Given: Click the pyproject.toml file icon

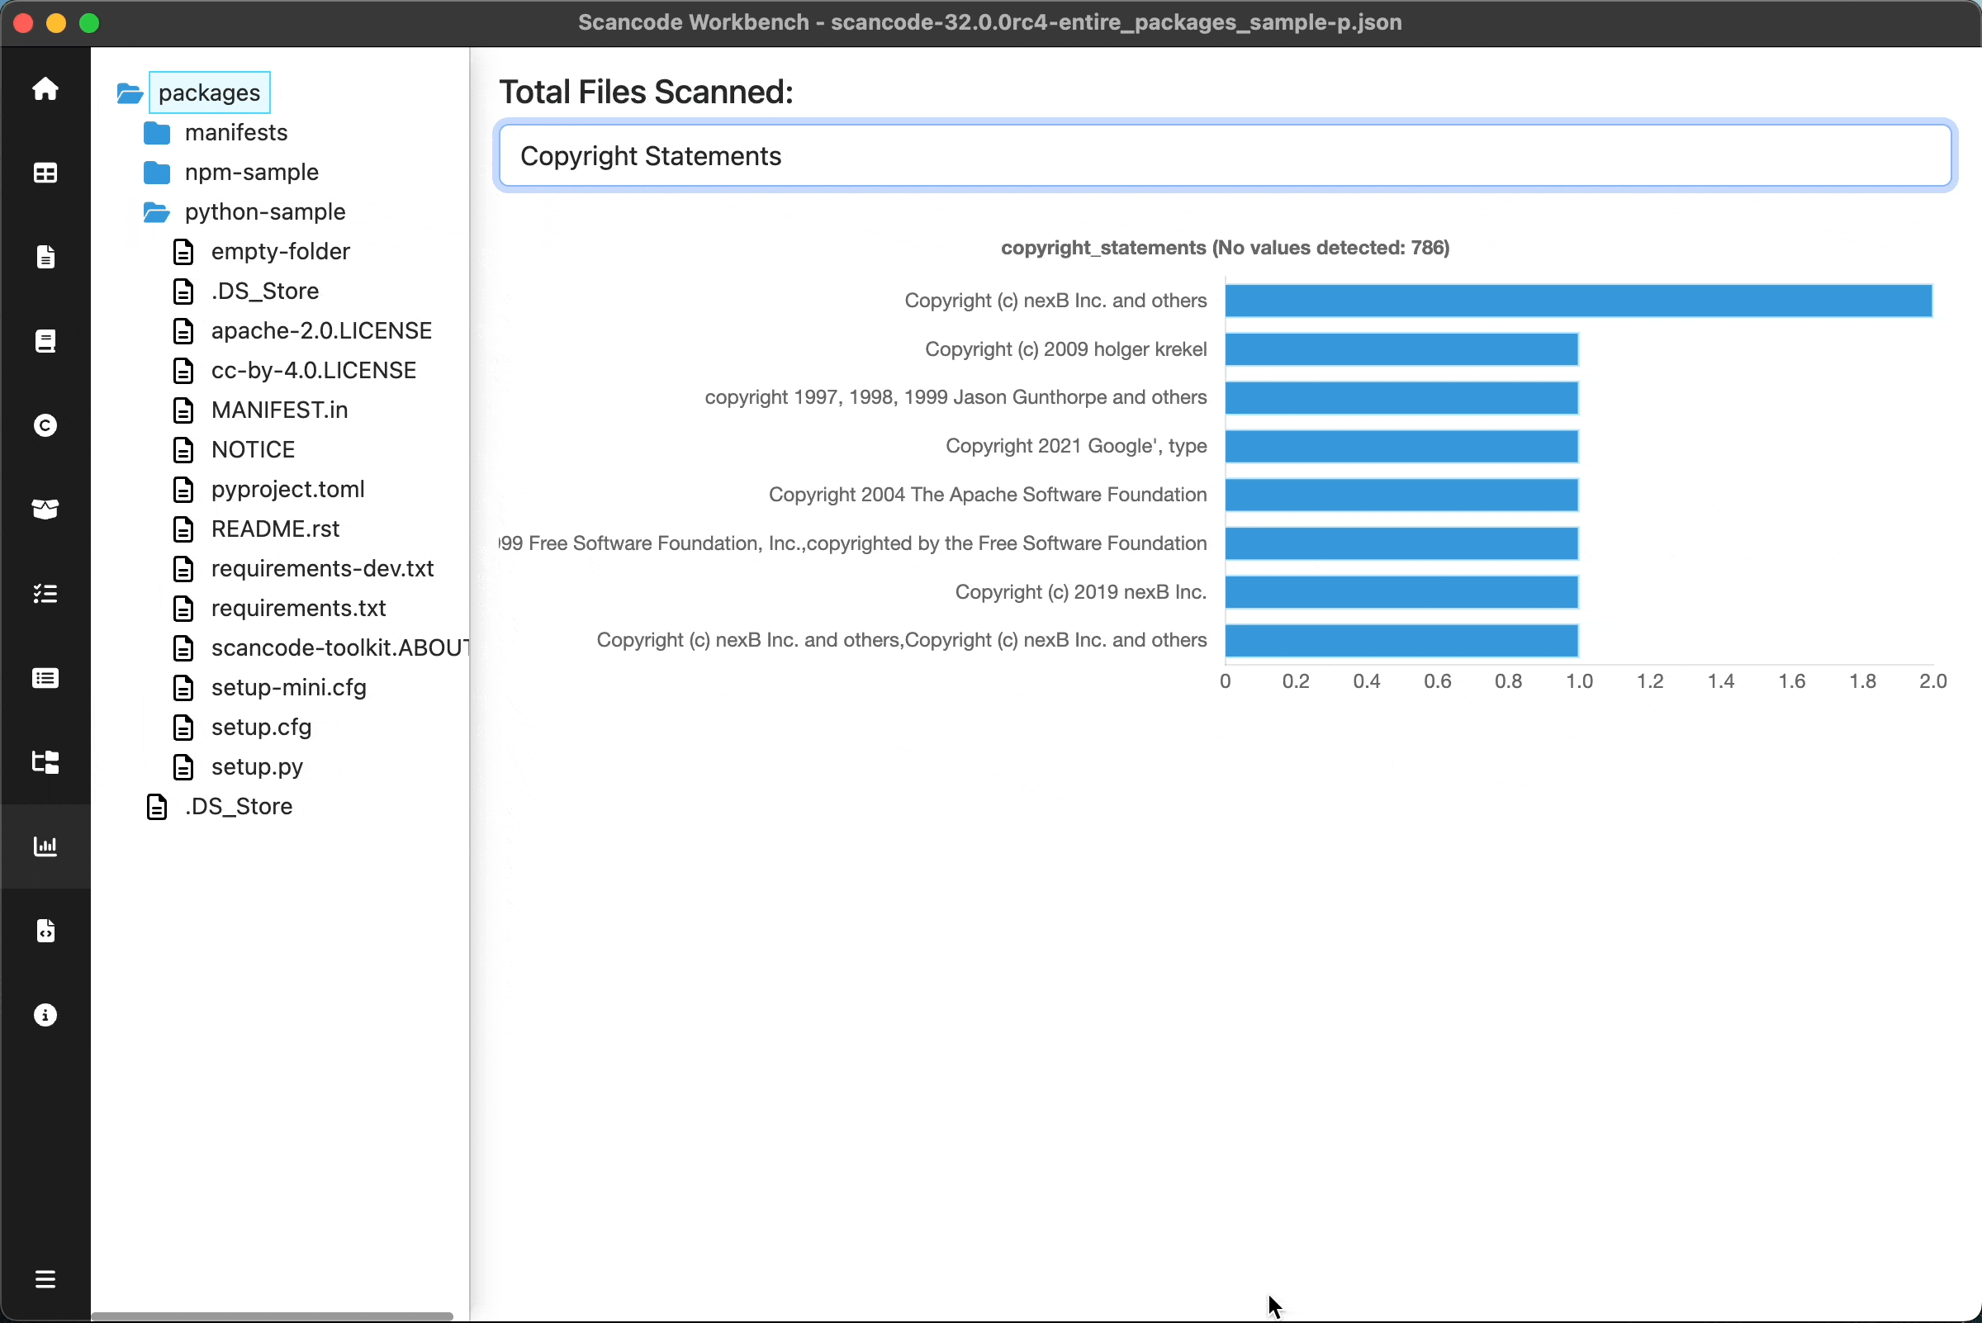Looking at the screenshot, I should (183, 490).
